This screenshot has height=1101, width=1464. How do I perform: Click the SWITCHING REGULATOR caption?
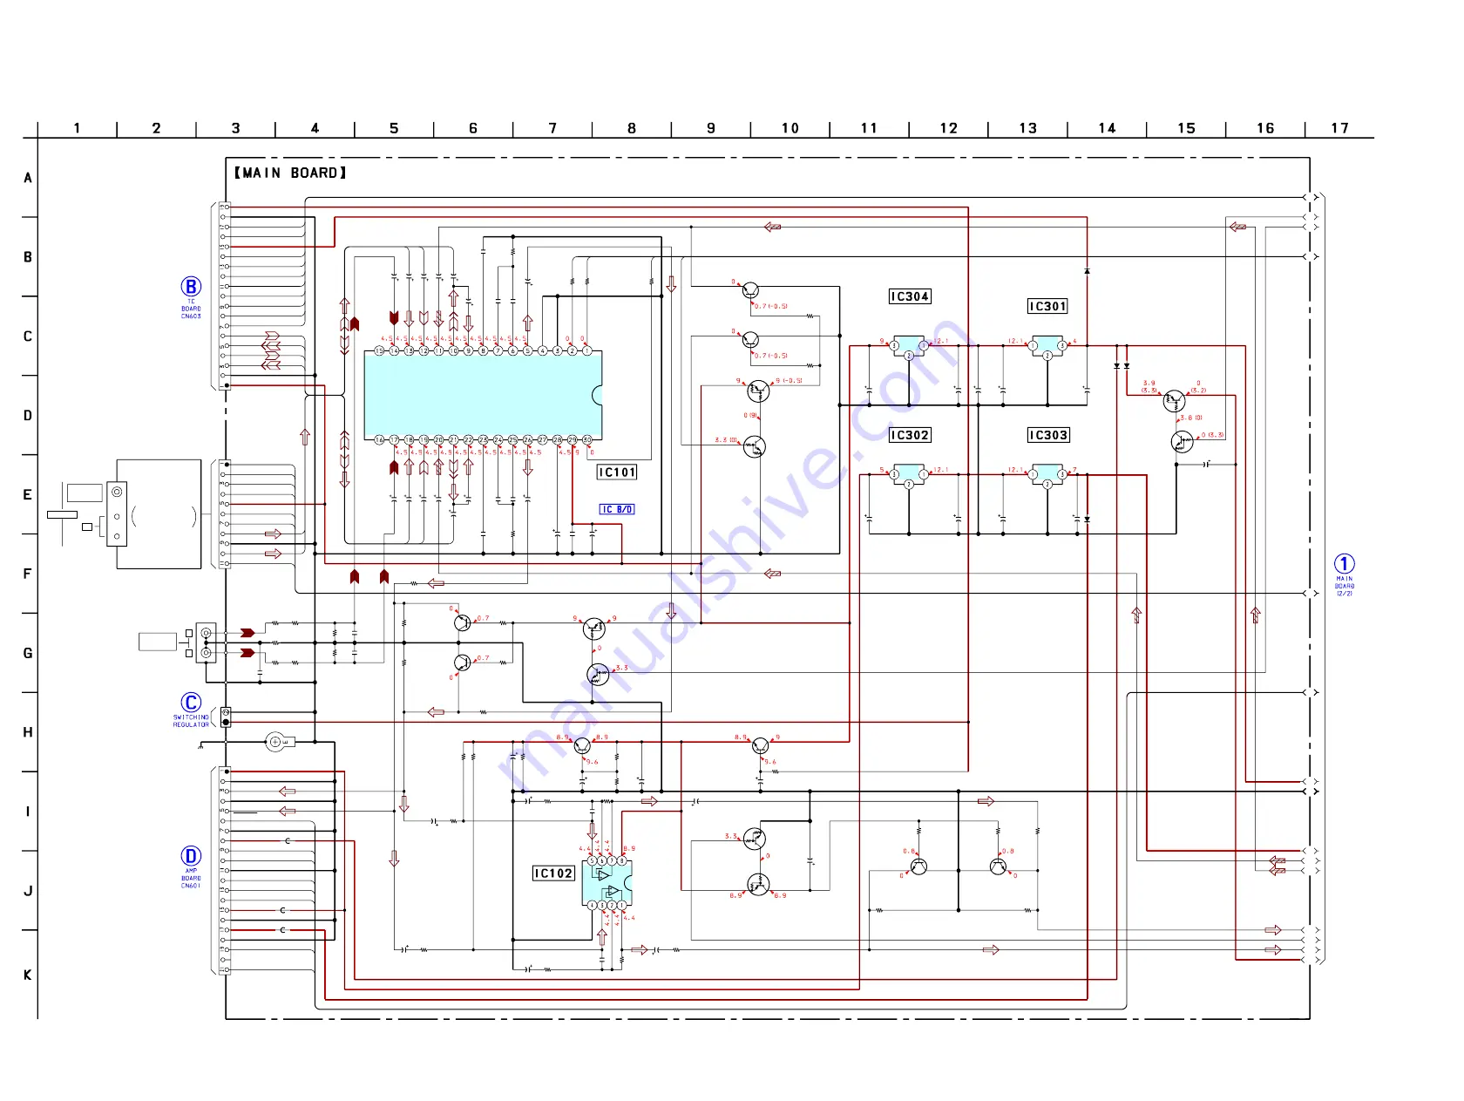[191, 721]
